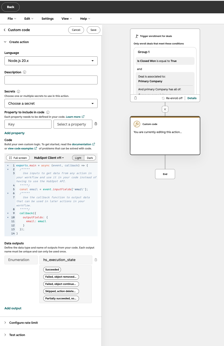Open the Learn more link
The height and width of the screenshot is (346, 224).
click(x=75, y=117)
